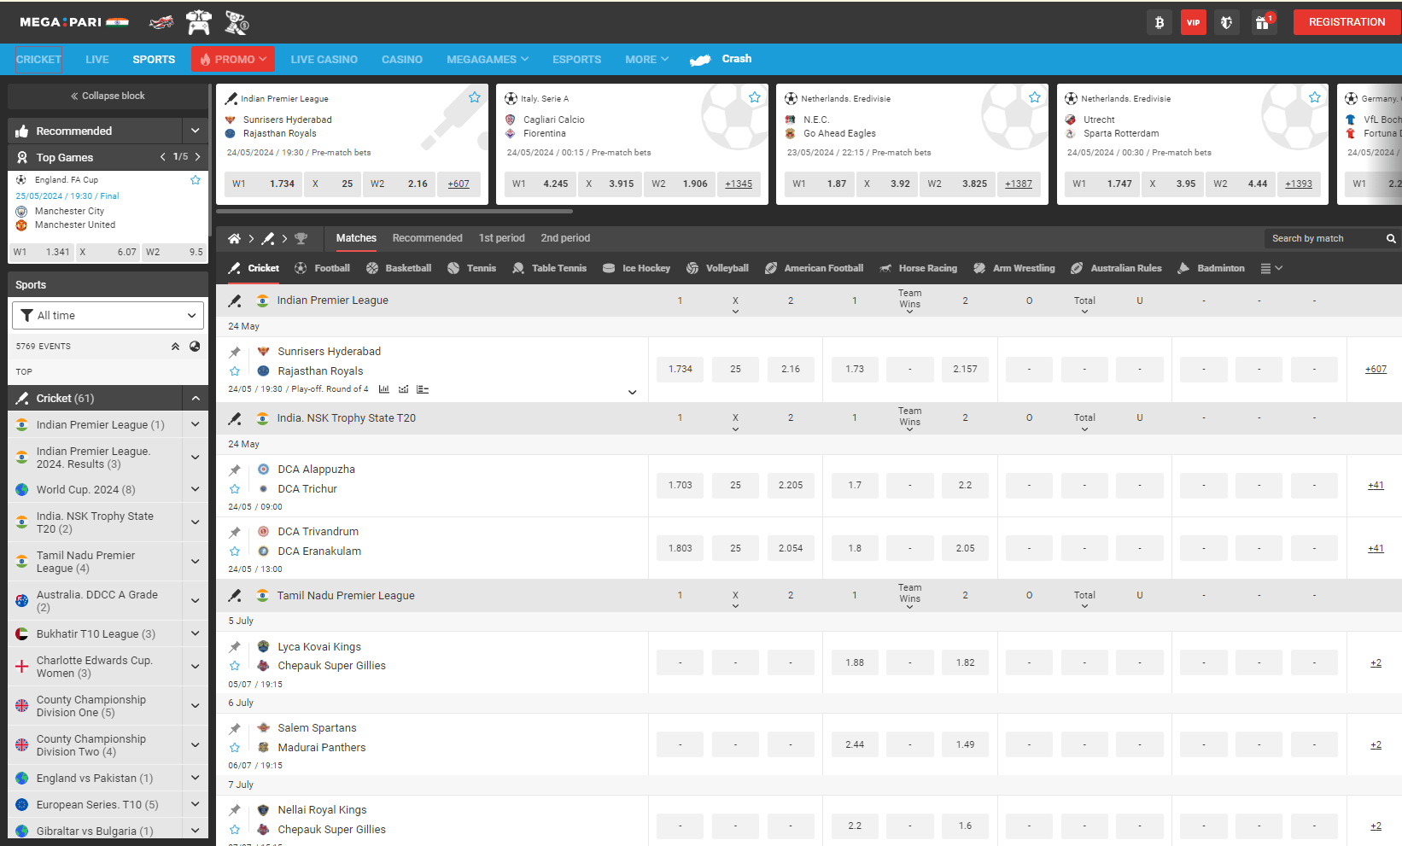The height and width of the screenshot is (846, 1402).
Task: Click the MegaPari logo
Action: (74, 22)
